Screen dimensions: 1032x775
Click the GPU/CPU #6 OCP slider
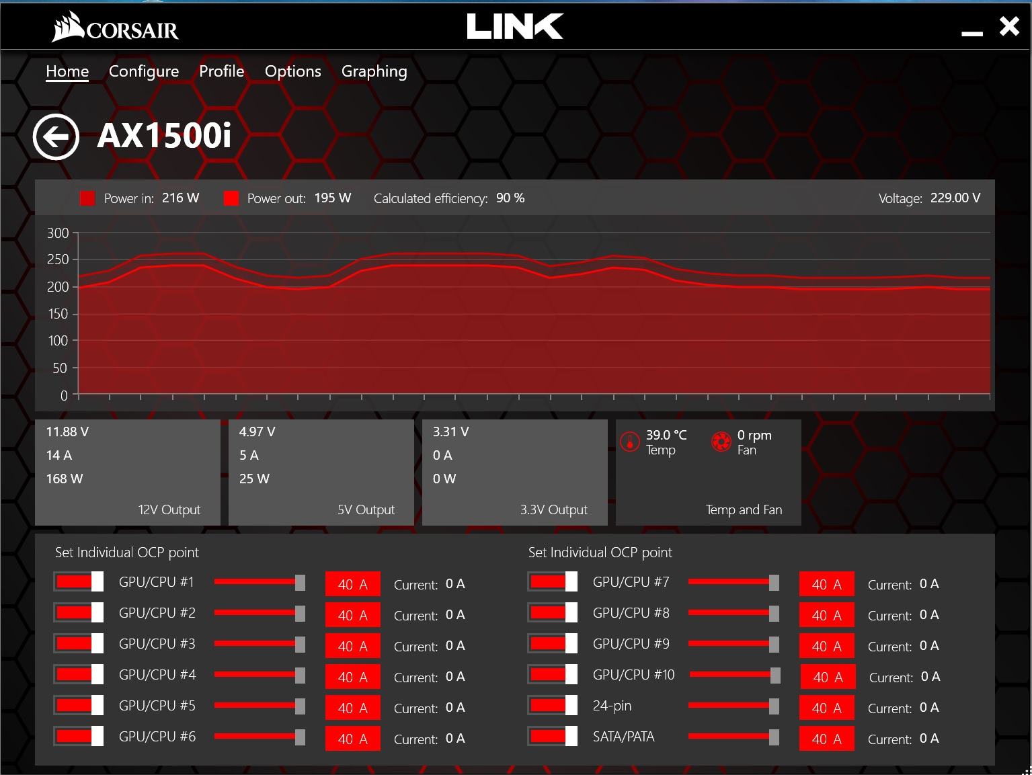point(260,737)
